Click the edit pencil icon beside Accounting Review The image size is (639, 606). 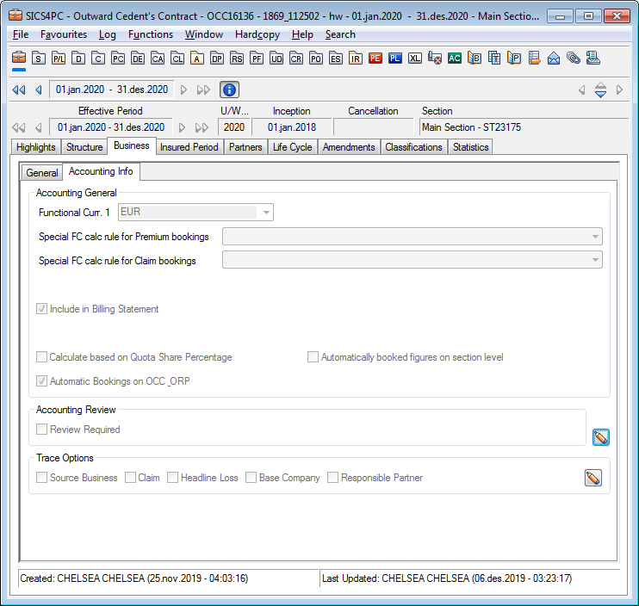pyautogui.click(x=600, y=437)
